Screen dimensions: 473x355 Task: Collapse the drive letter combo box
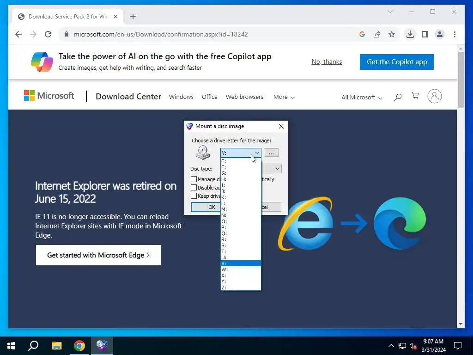257,153
